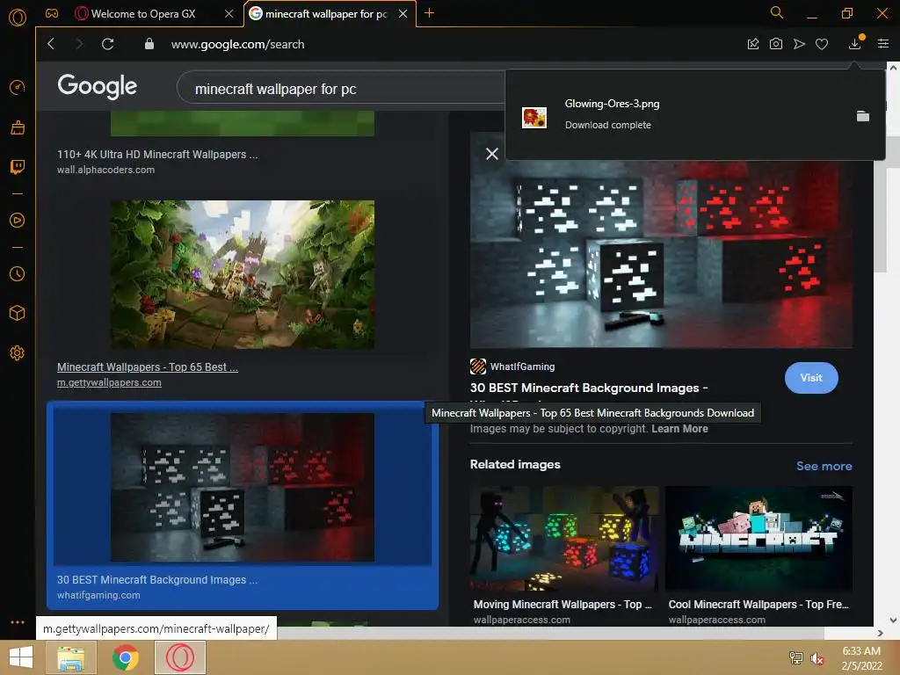This screenshot has width=900, height=675.
Task: Click the horizontal scrollbar right arrow
Action: coord(880,633)
